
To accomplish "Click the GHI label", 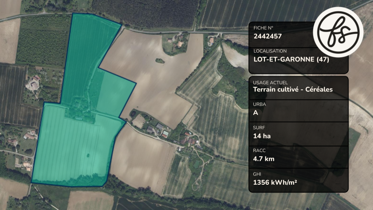I will (257, 174).
